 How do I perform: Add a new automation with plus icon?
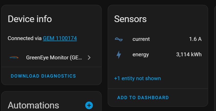coord(89,105)
